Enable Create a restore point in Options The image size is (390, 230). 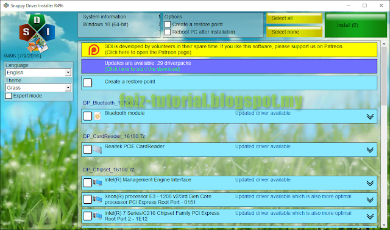coord(168,24)
